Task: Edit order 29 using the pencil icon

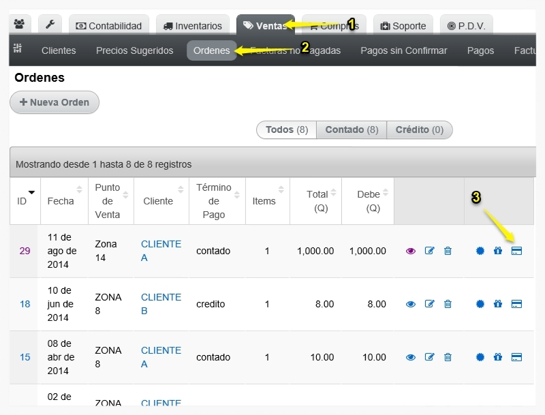Action: coord(430,251)
